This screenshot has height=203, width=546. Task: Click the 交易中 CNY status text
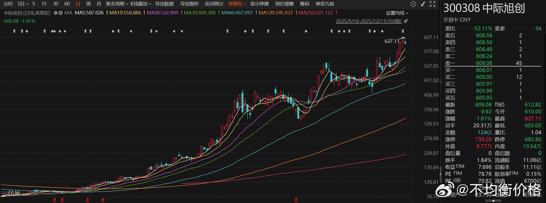coord(457,20)
